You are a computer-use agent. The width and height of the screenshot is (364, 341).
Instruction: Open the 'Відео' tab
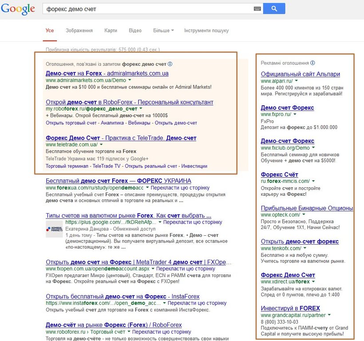tap(135, 30)
